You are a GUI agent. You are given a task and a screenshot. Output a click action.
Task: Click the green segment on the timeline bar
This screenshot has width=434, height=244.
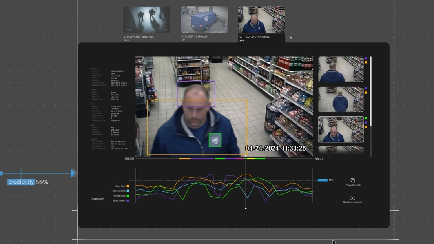(x=220, y=159)
